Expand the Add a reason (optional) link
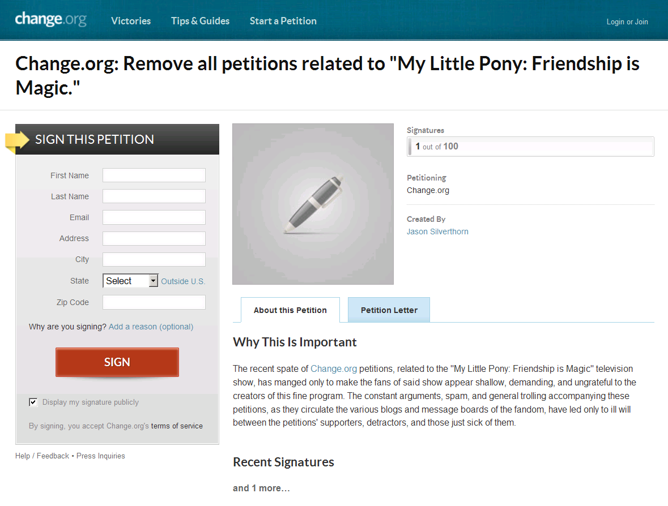The image size is (668, 506). [151, 327]
